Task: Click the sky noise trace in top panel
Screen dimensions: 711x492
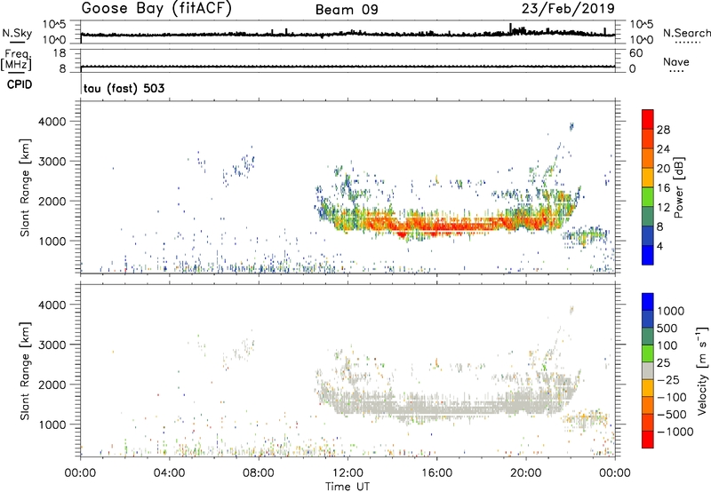Action: [x=348, y=34]
